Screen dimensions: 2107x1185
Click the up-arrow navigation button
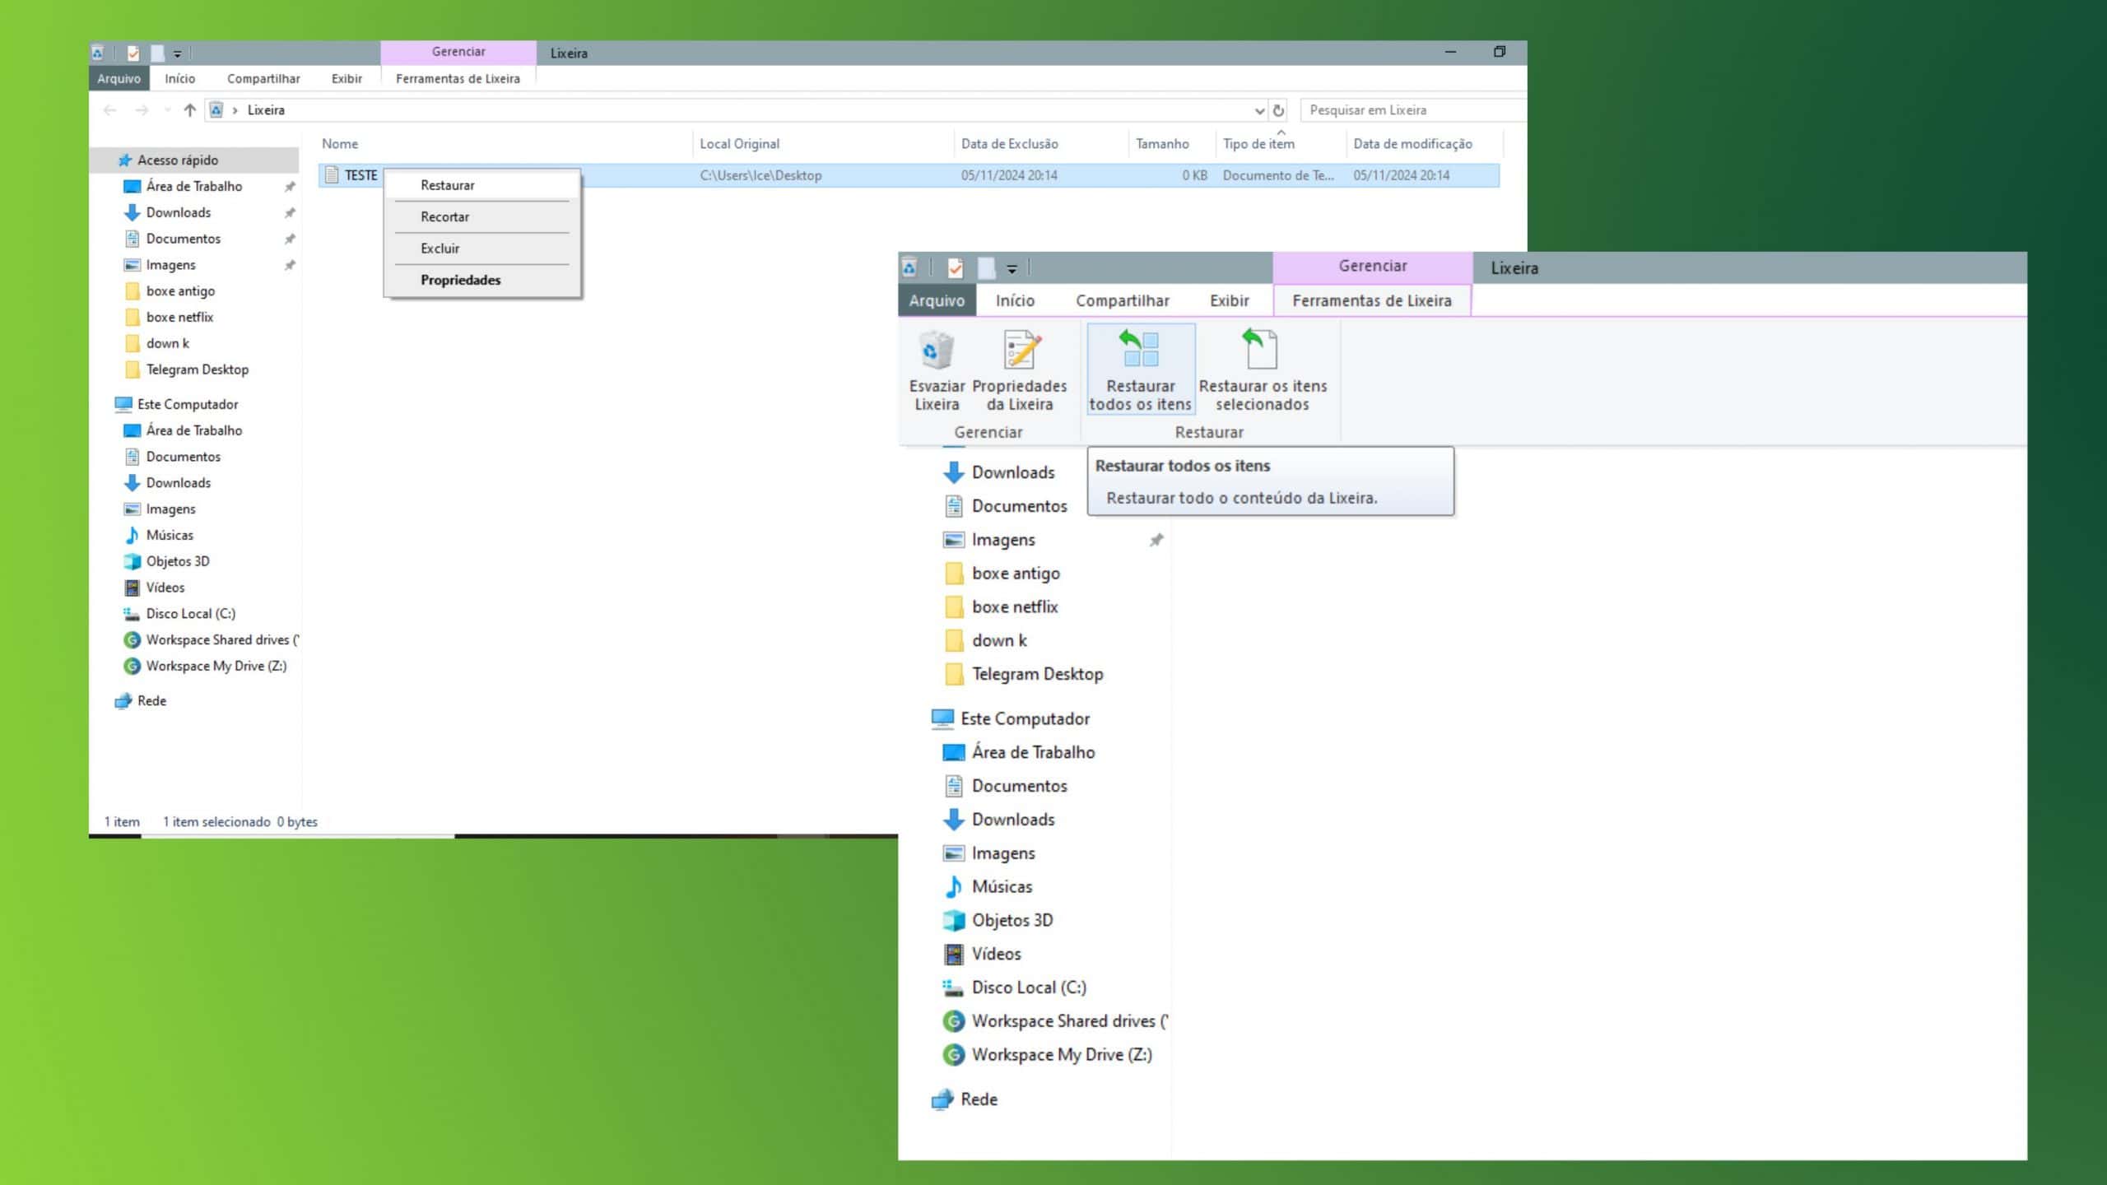pyautogui.click(x=190, y=110)
